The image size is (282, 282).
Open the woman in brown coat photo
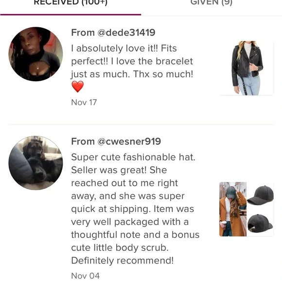[x=233, y=209]
